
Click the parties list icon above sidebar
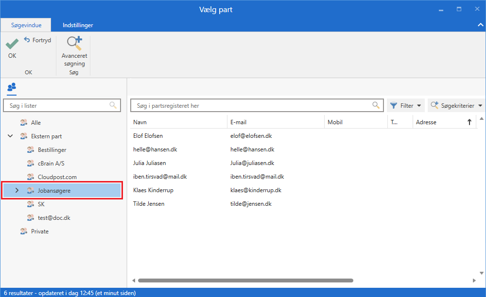(x=12, y=87)
